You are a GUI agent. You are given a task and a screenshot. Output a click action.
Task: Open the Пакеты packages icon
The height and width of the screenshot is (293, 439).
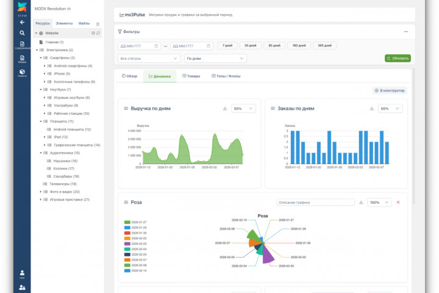[22, 73]
